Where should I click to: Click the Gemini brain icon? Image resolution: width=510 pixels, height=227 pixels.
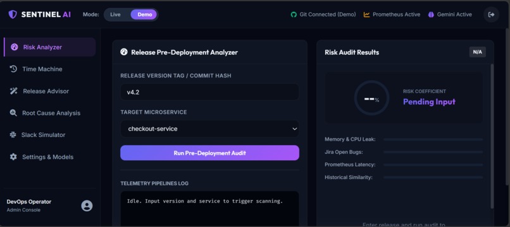click(x=431, y=15)
